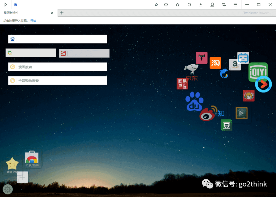Click the 开始 import bookmarks link
This screenshot has height=197, width=276.
(x=33, y=21)
